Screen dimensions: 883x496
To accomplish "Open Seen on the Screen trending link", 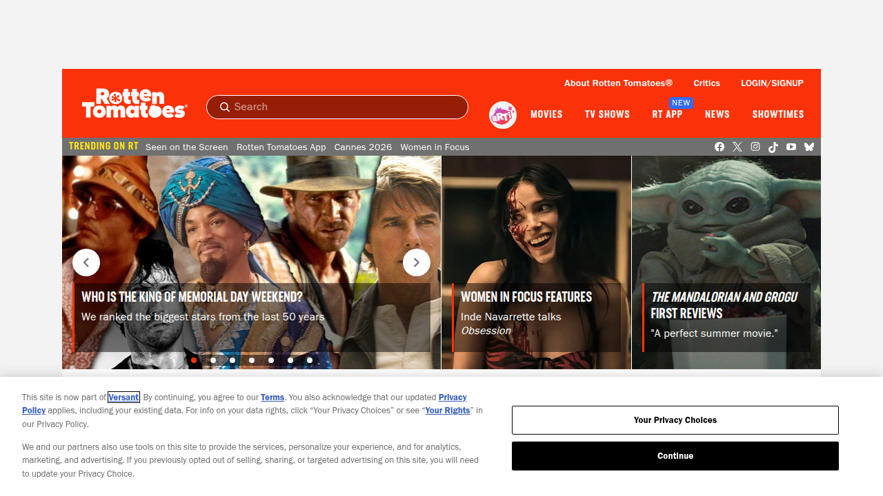I will point(187,147).
